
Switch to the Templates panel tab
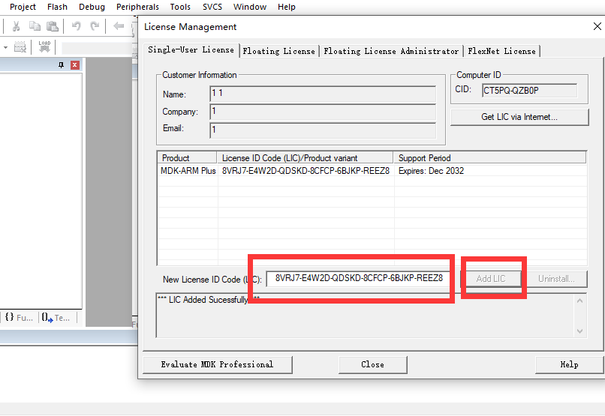pos(56,317)
